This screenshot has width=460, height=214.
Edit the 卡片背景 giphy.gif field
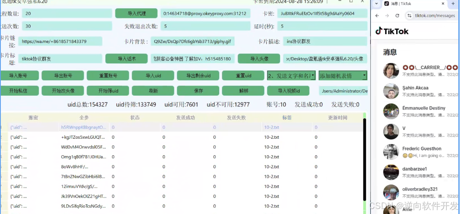point(193,41)
